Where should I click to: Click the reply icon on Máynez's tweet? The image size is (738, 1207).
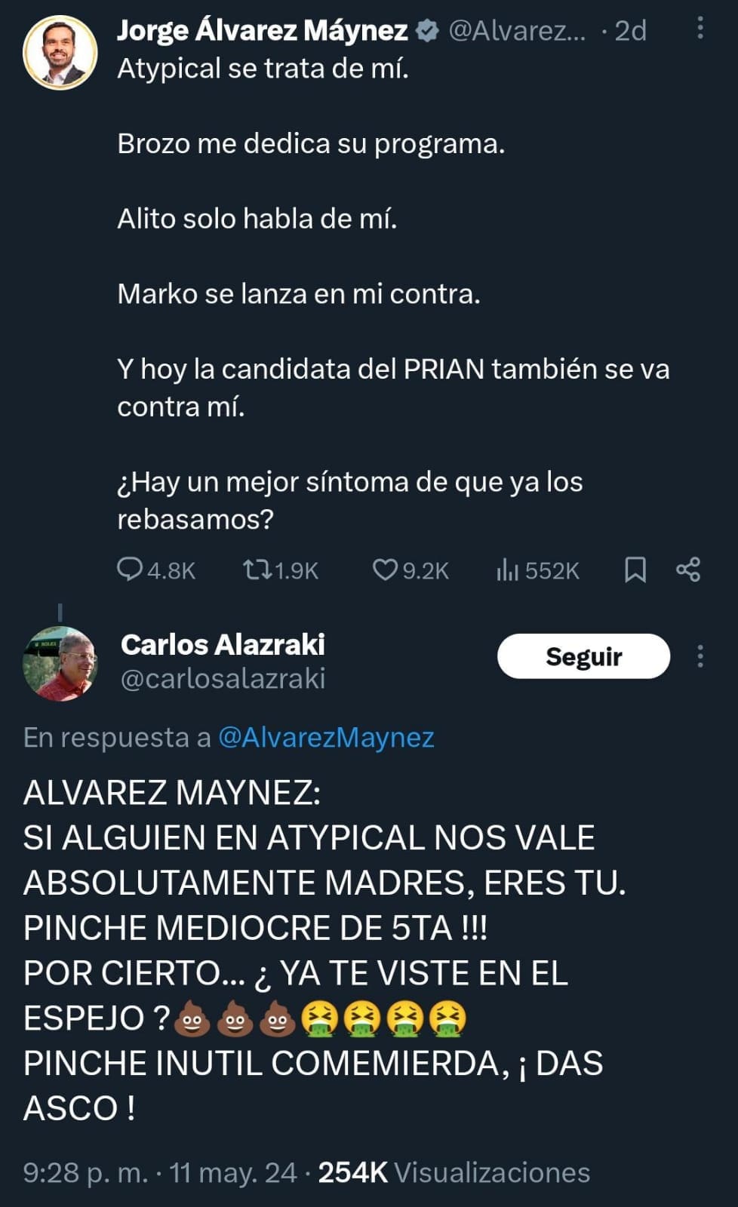click(130, 570)
